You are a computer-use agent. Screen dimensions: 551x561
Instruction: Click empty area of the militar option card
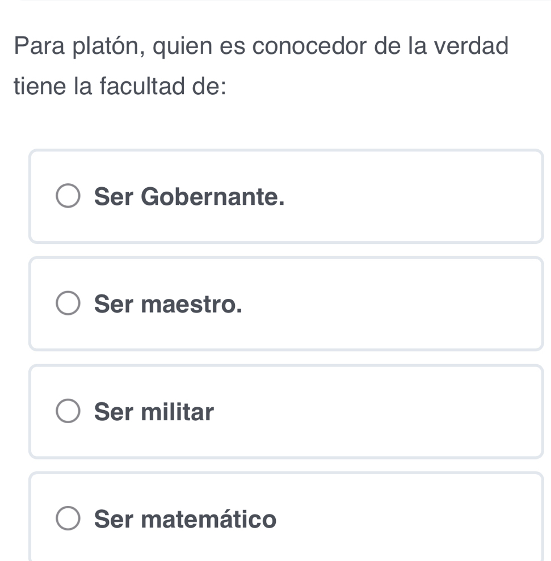[x=386, y=411]
